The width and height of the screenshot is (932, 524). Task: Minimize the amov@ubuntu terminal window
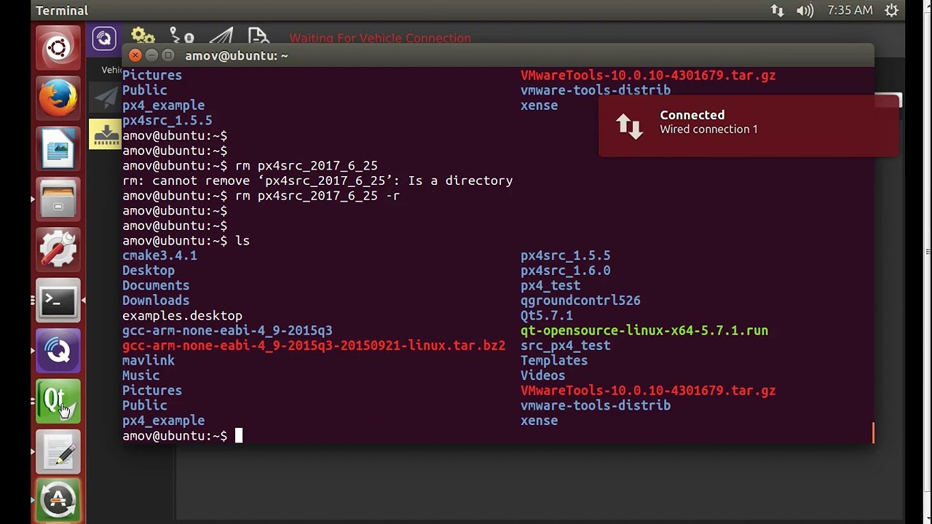pyautogui.click(x=151, y=55)
